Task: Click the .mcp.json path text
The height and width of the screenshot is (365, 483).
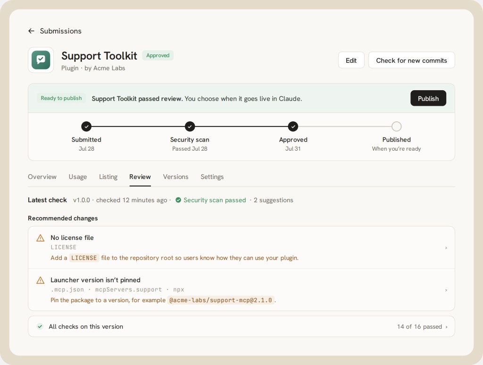Action: pyautogui.click(x=67, y=290)
